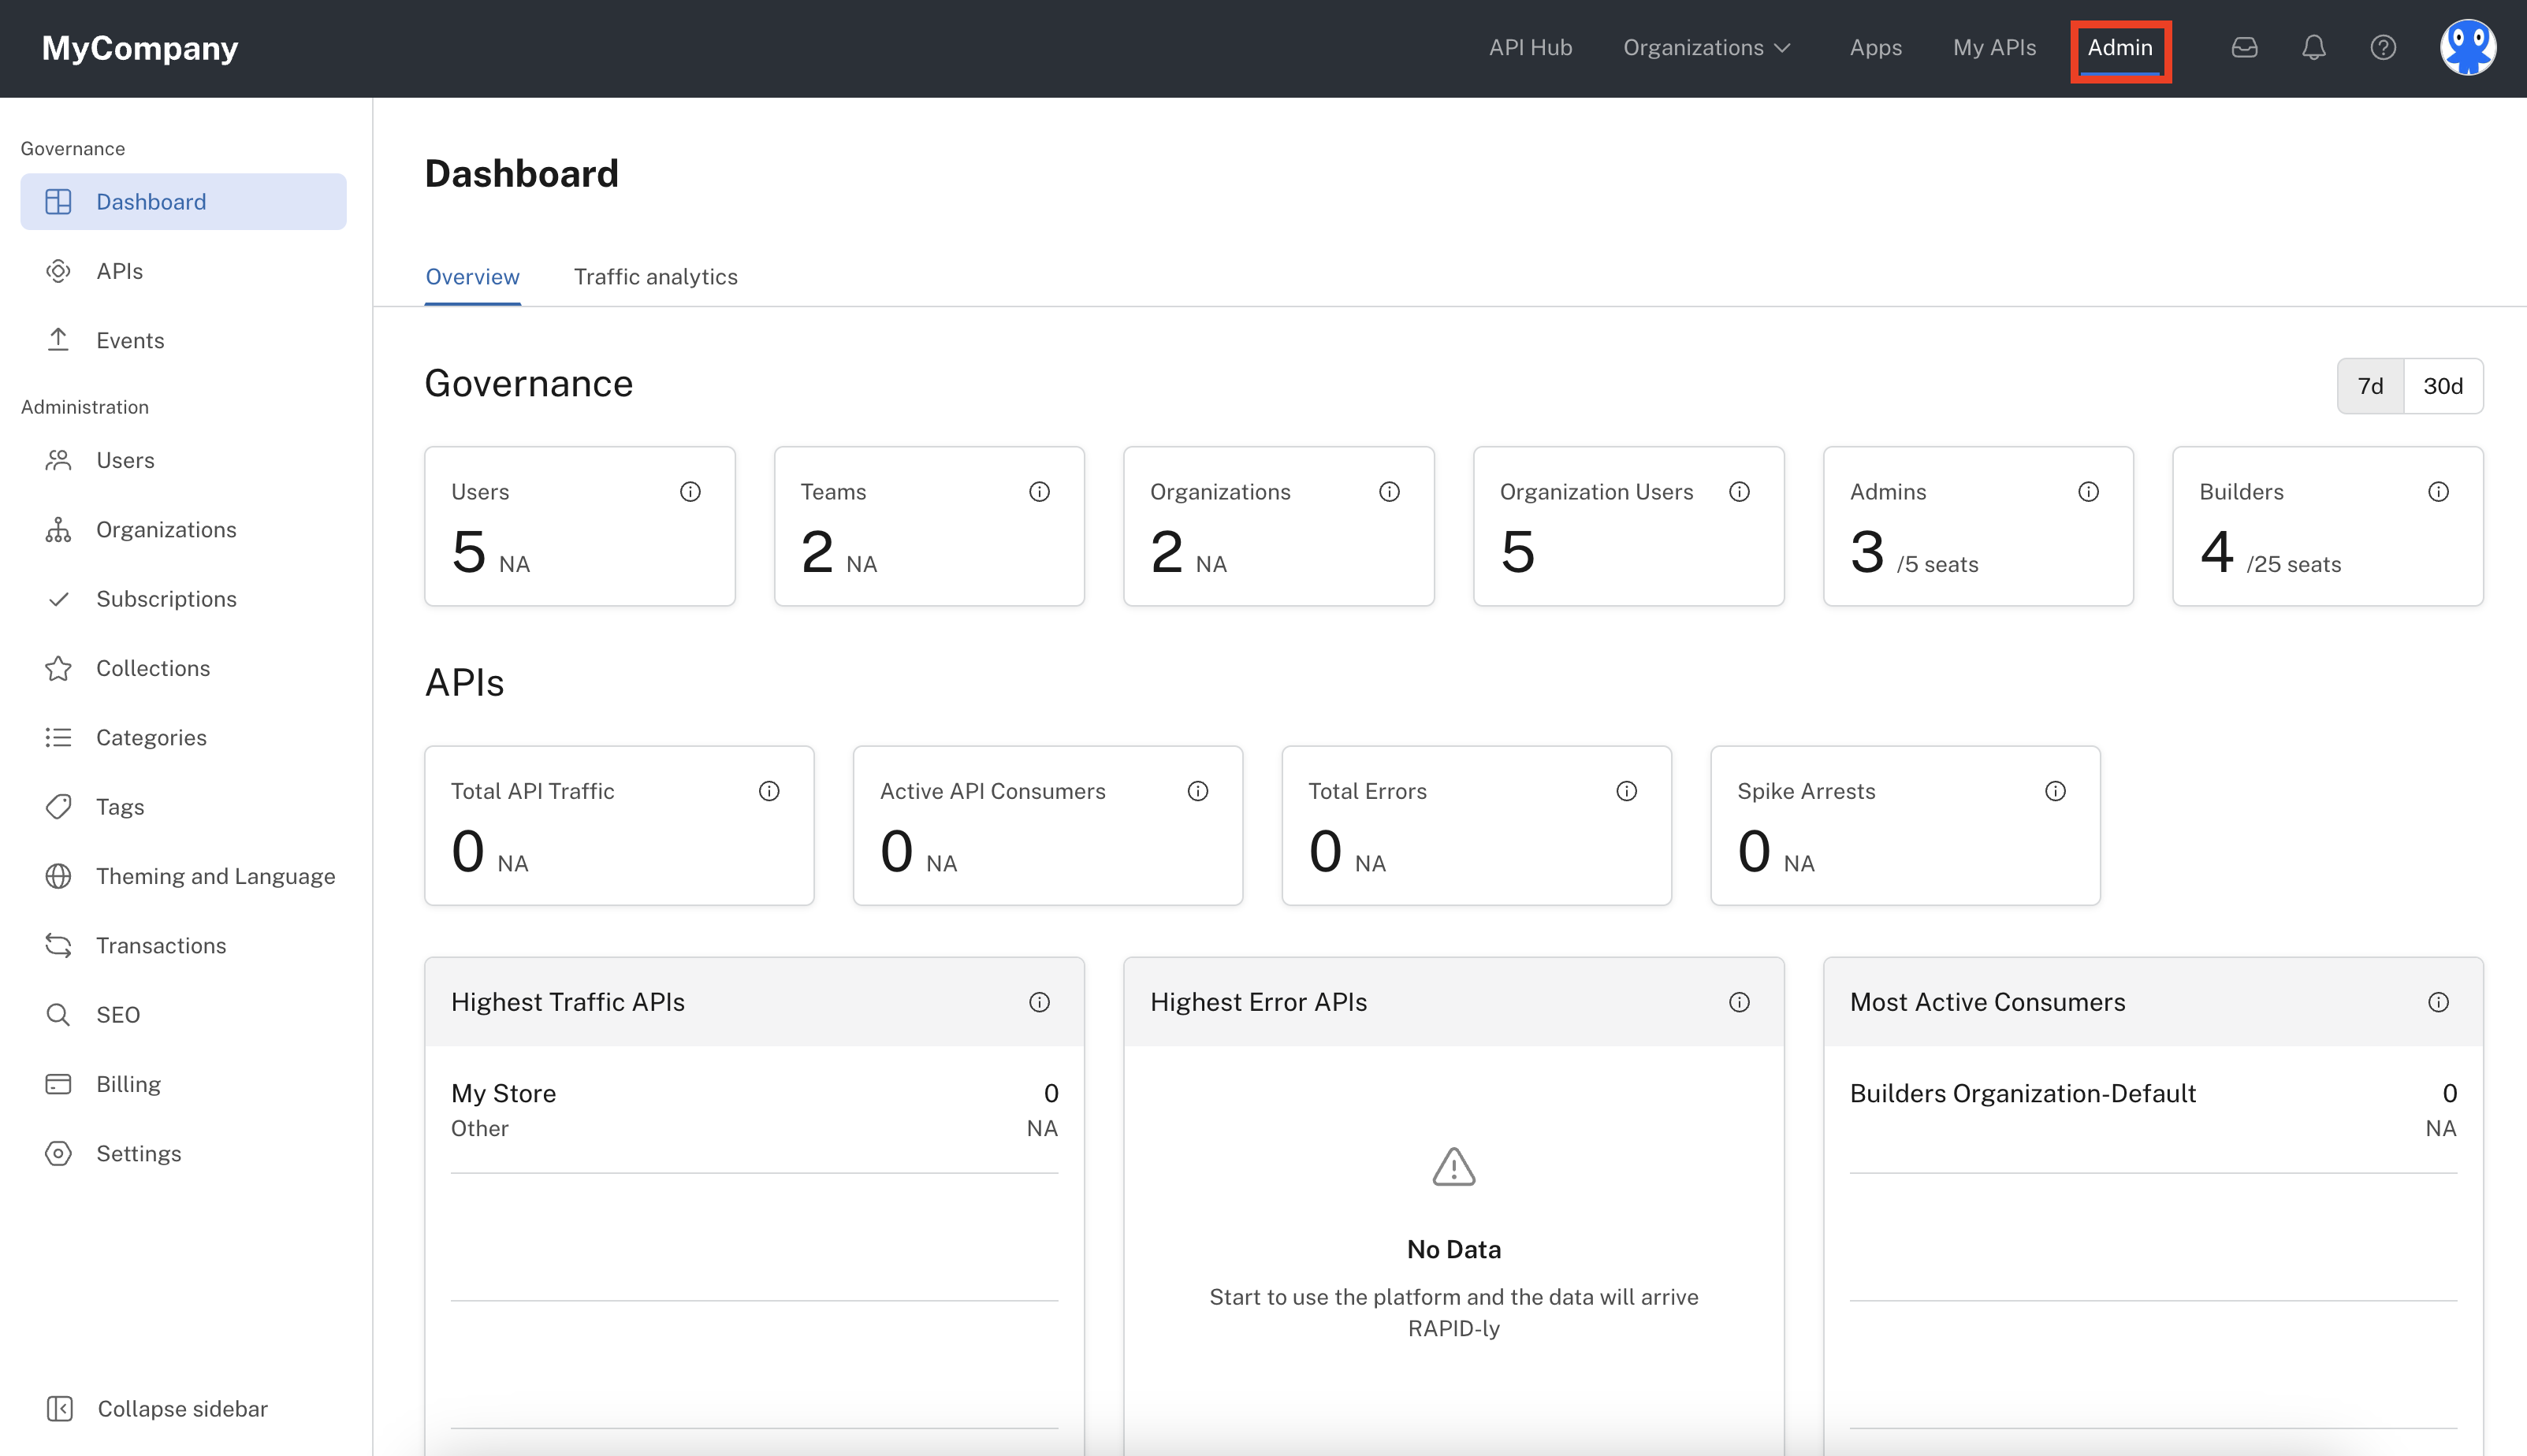Select the Overview tab
This screenshot has height=1456, width=2527.
coord(472,277)
